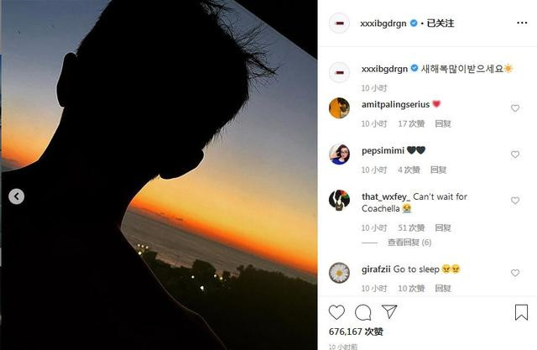The height and width of the screenshot is (350, 537).
Task: Like pepsimimi's comment heart
Action: pos(515,154)
